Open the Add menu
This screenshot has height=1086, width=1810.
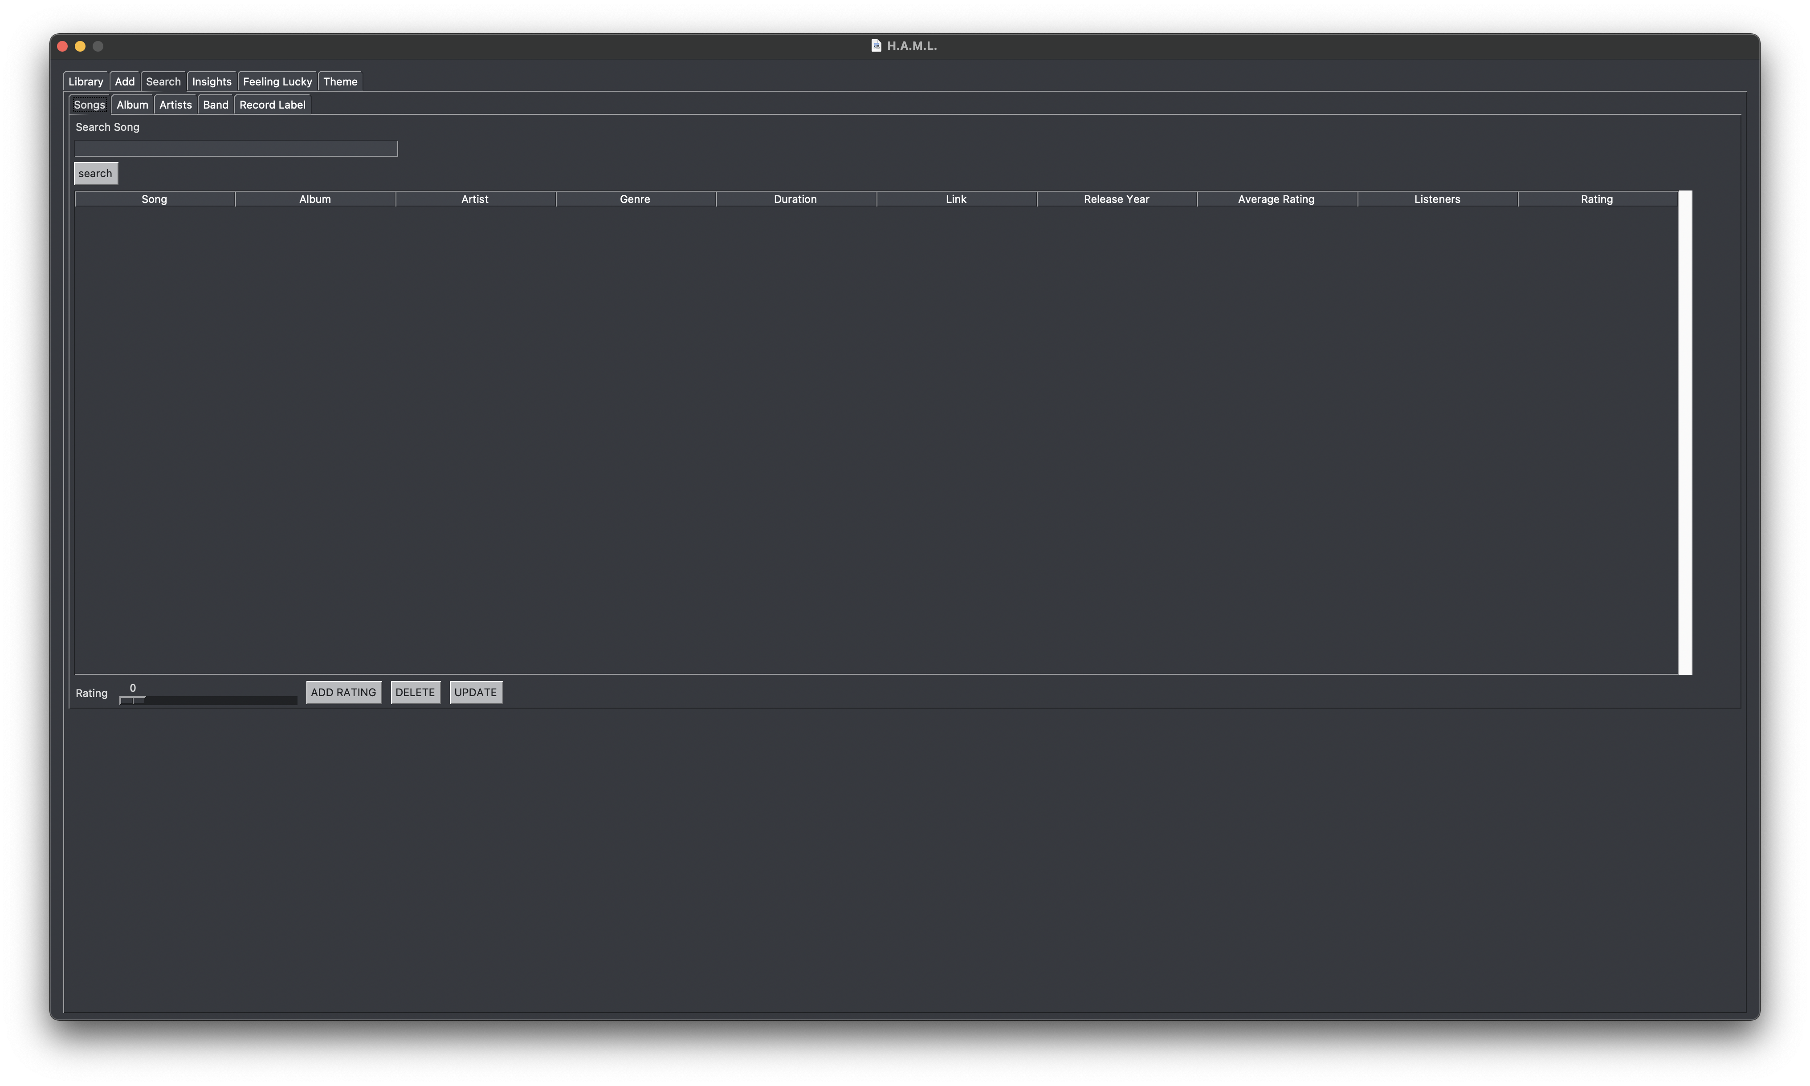124,80
